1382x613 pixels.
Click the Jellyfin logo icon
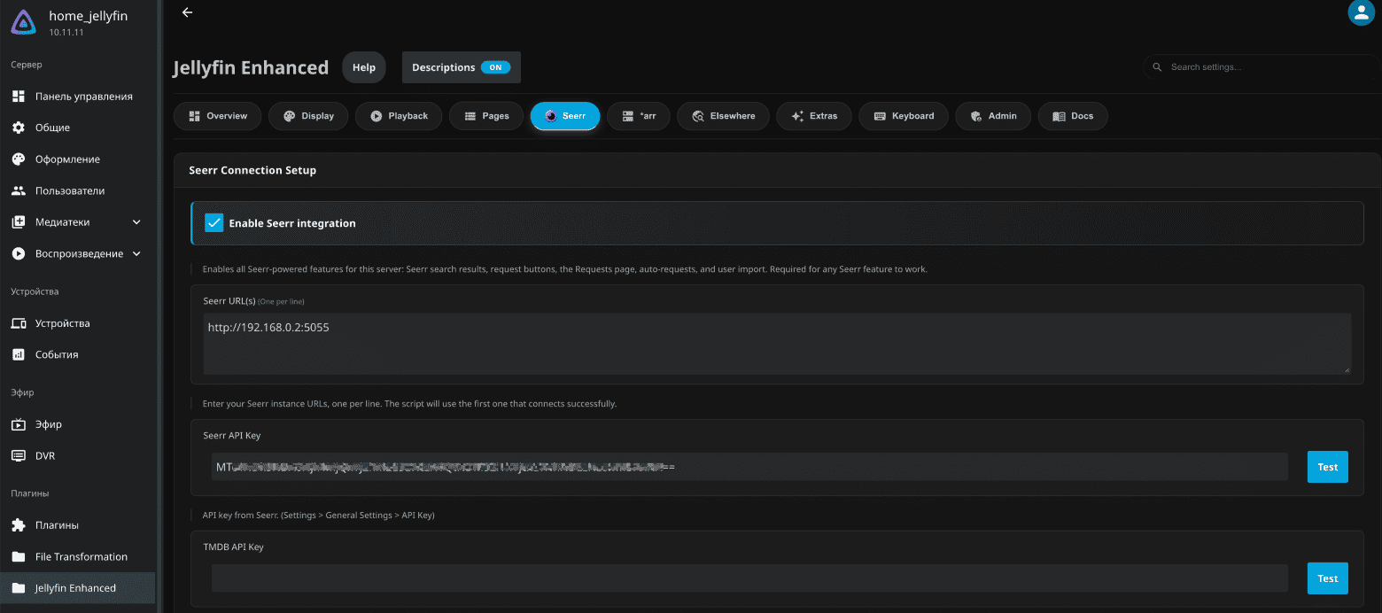pos(23,23)
